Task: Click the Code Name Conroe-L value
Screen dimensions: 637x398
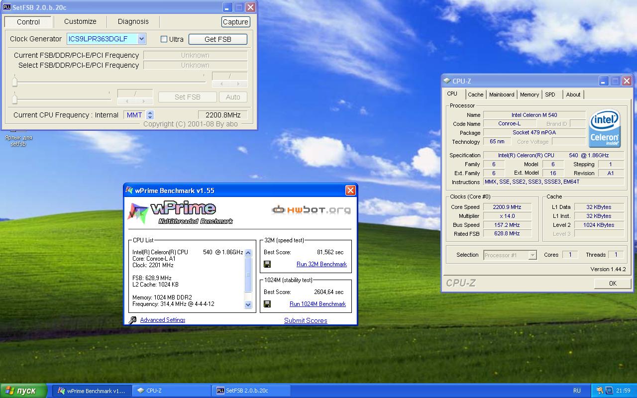Action: (509, 123)
